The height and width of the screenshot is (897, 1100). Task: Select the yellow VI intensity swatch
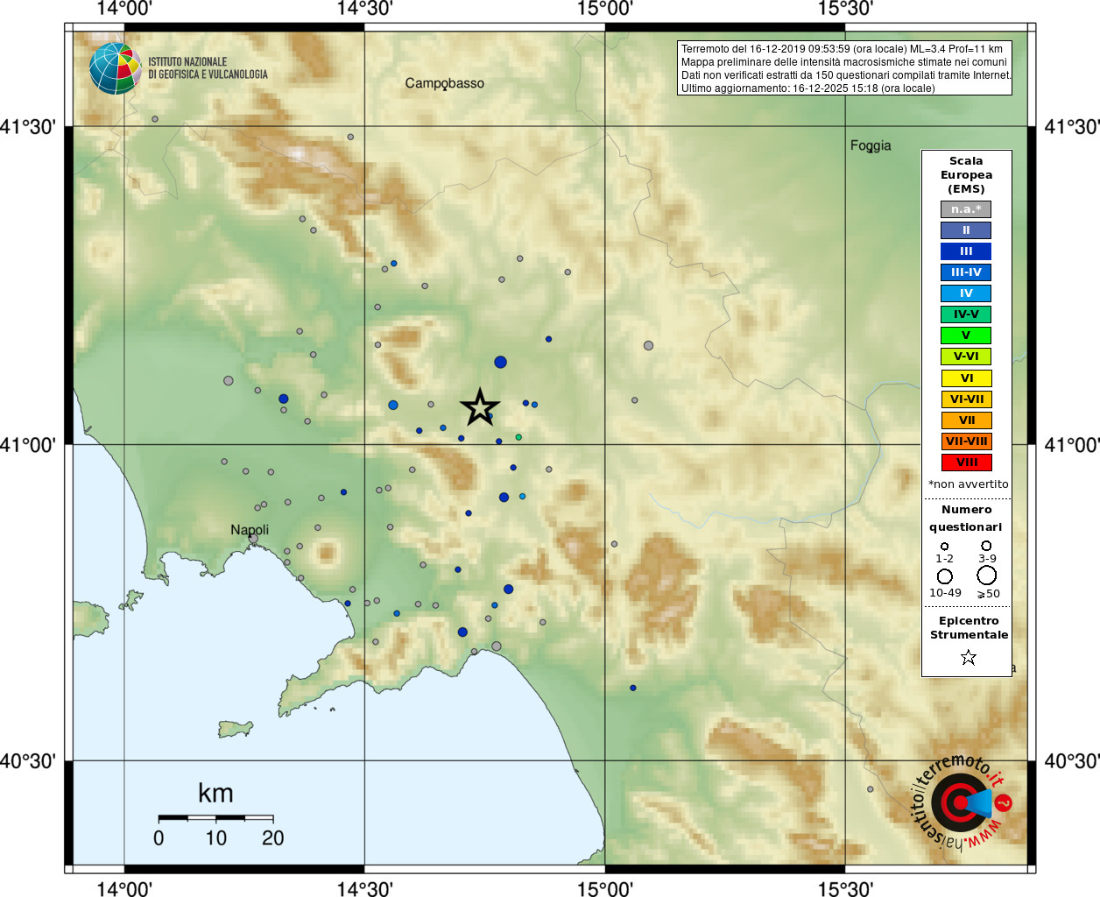(966, 378)
